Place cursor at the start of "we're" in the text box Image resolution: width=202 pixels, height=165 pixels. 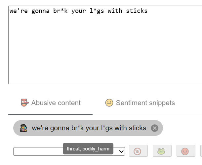(10, 11)
